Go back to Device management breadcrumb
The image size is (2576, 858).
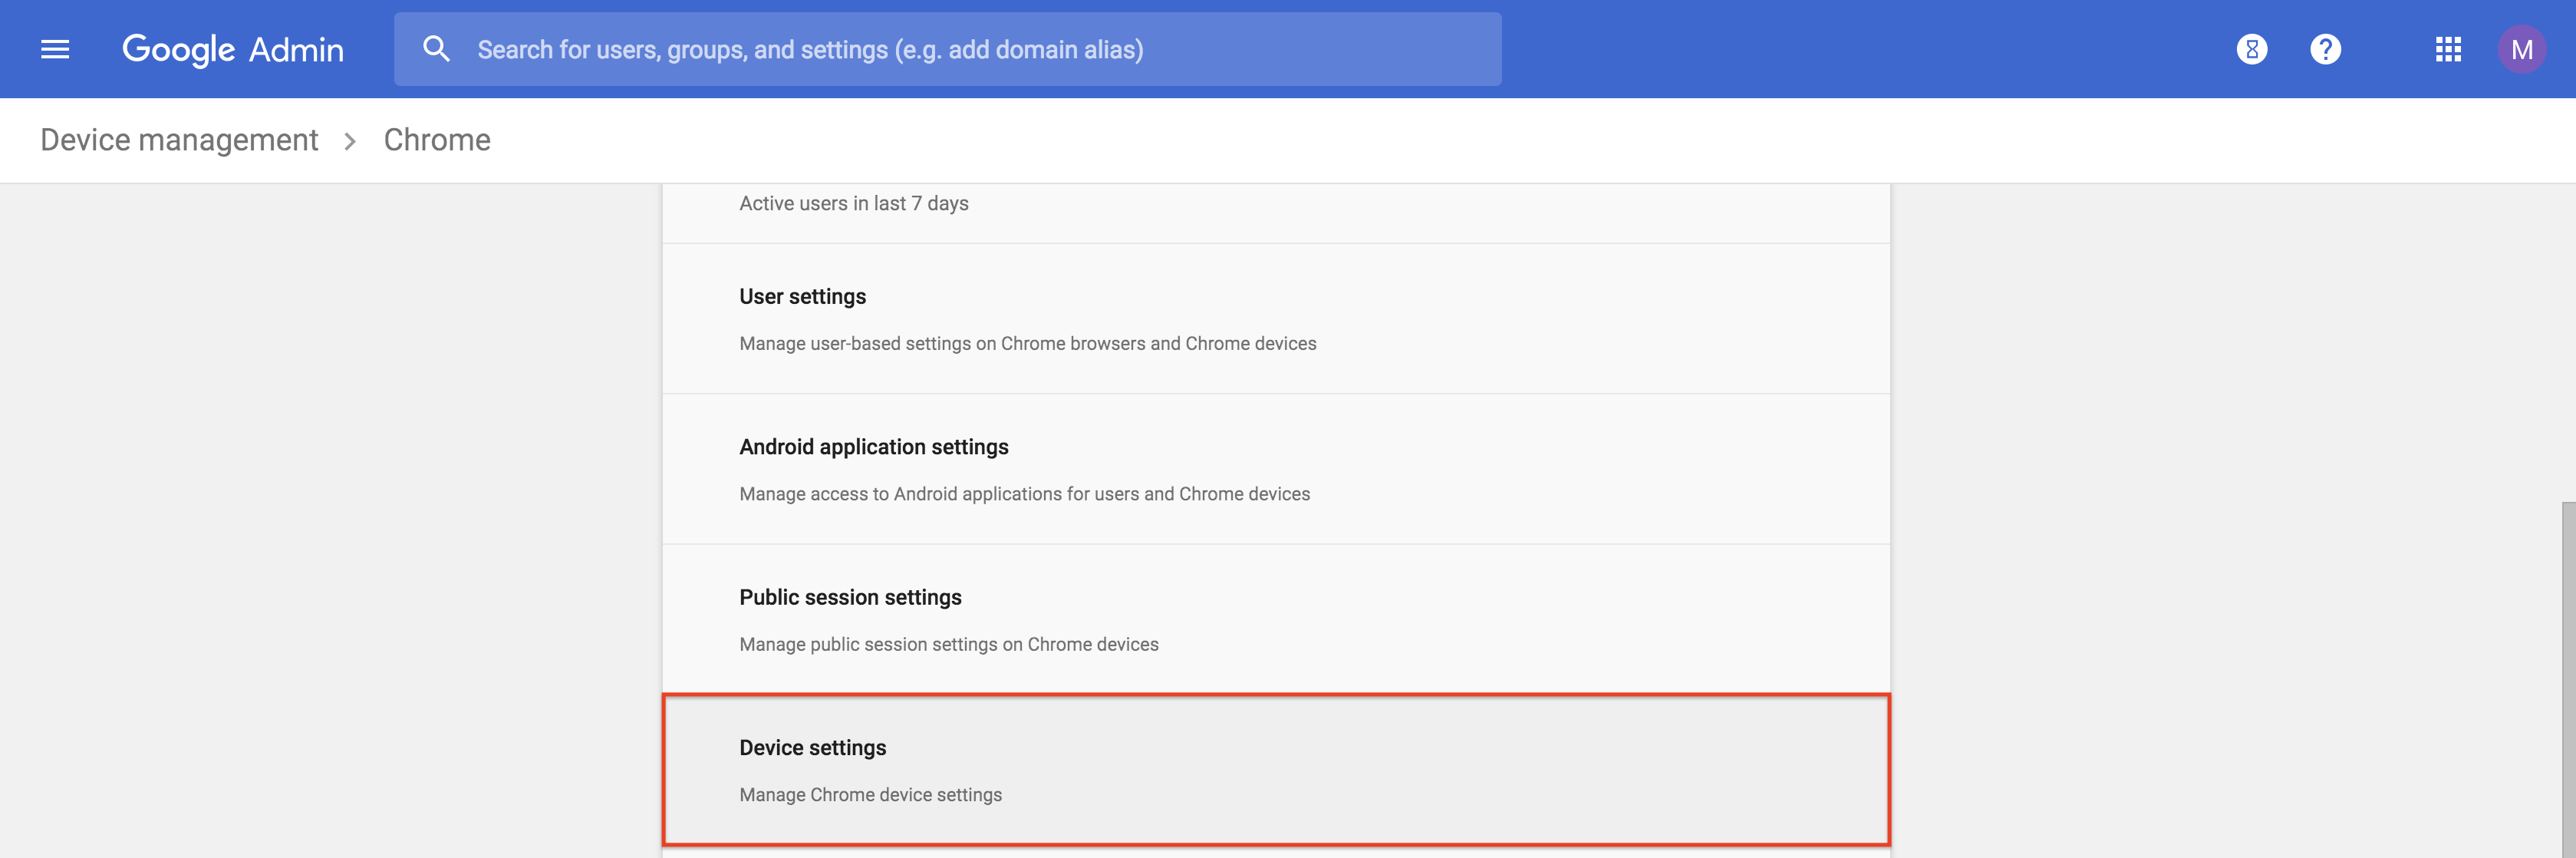(x=179, y=140)
